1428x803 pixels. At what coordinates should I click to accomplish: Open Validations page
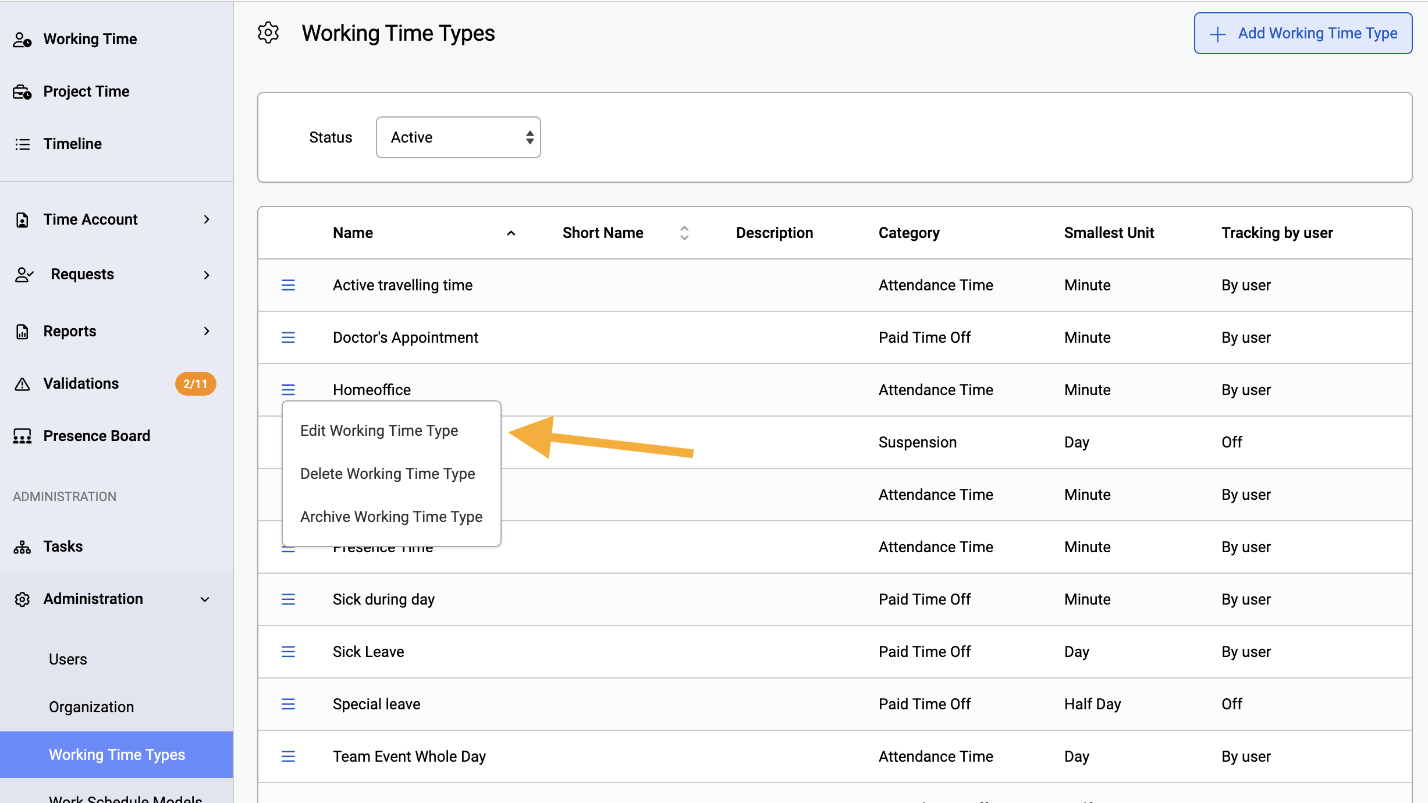(x=81, y=383)
